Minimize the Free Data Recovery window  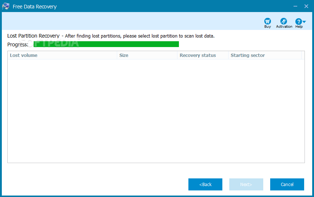coord(295,6)
